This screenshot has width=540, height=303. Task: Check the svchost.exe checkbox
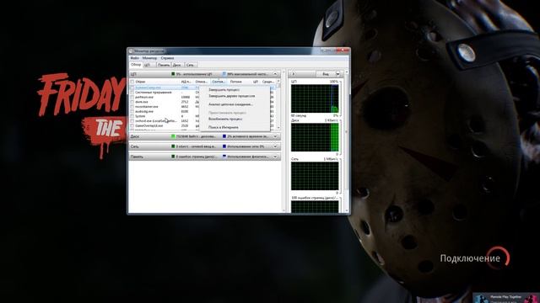pos(132,121)
